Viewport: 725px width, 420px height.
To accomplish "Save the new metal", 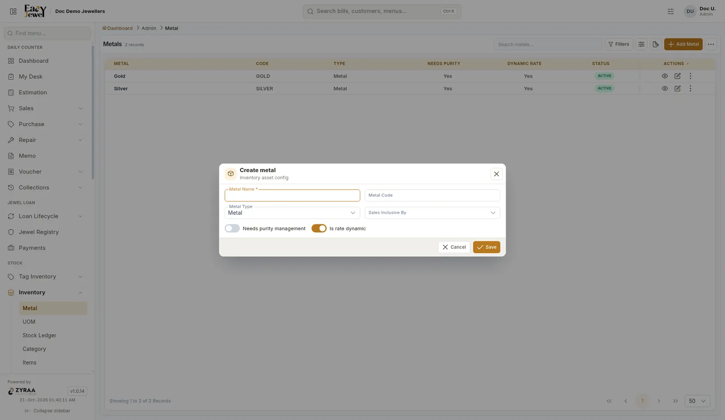I will 487,247.
